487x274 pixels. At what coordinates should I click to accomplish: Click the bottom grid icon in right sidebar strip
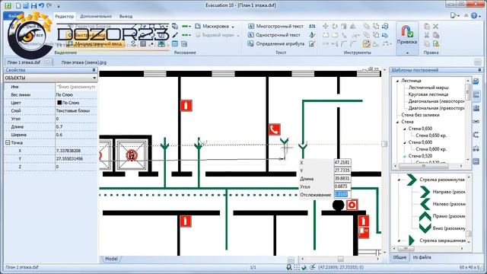[476, 161]
